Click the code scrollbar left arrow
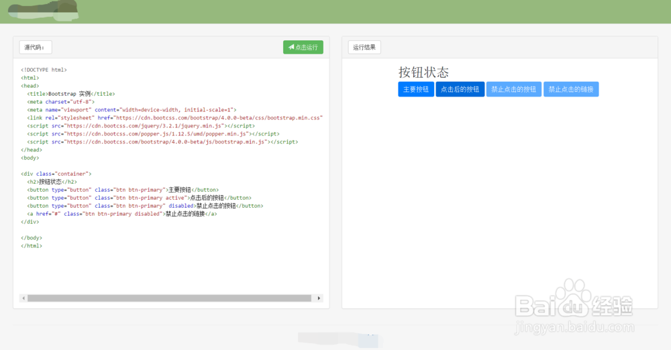671x350 pixels. pyautogui.click(x=23, y=298)
